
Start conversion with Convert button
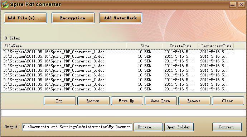coord(227,127)
